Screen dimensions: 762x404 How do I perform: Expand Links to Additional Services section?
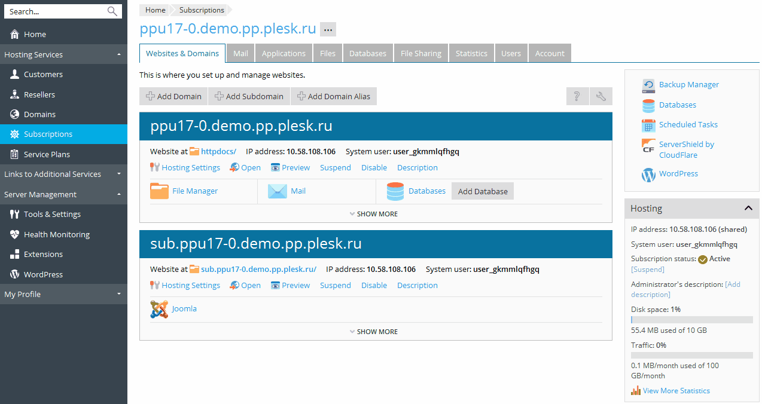118,174
